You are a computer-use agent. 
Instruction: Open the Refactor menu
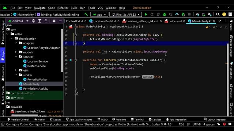coord(63,8)
